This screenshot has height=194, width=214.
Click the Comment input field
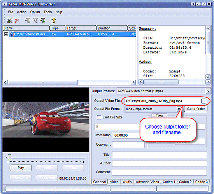pyautogui.click(x=159, y=172)
